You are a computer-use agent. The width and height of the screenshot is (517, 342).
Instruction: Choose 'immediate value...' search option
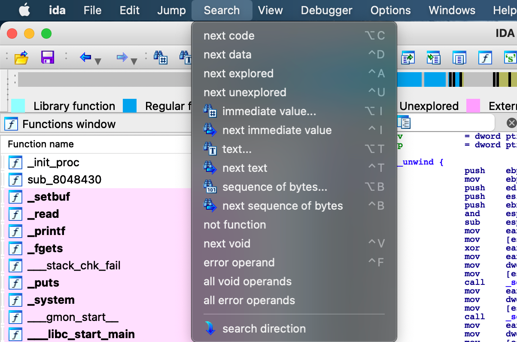point(294,111)
